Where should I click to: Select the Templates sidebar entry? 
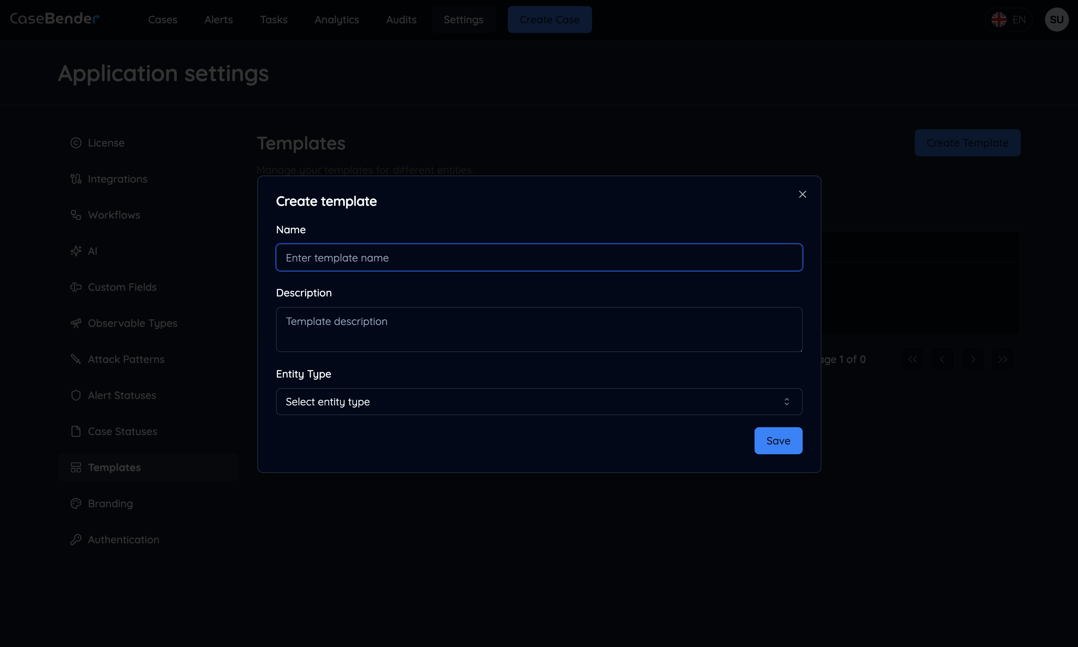click(114, 467)
